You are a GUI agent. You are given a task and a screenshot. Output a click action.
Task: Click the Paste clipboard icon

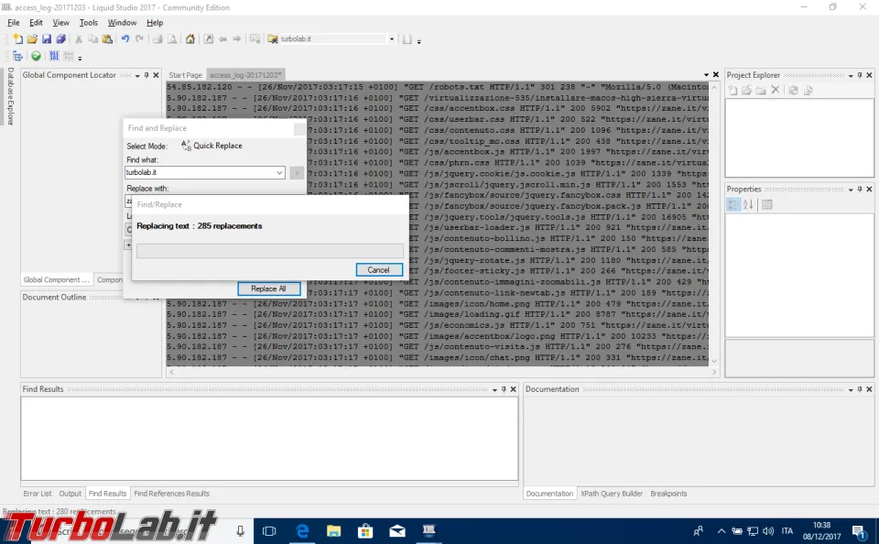[107, 38]
